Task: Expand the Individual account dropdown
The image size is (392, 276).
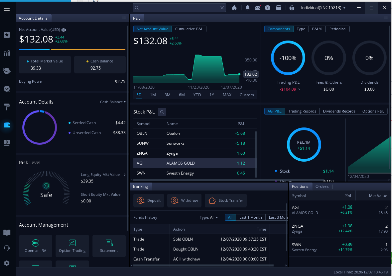Action: [x=323, y=8]
